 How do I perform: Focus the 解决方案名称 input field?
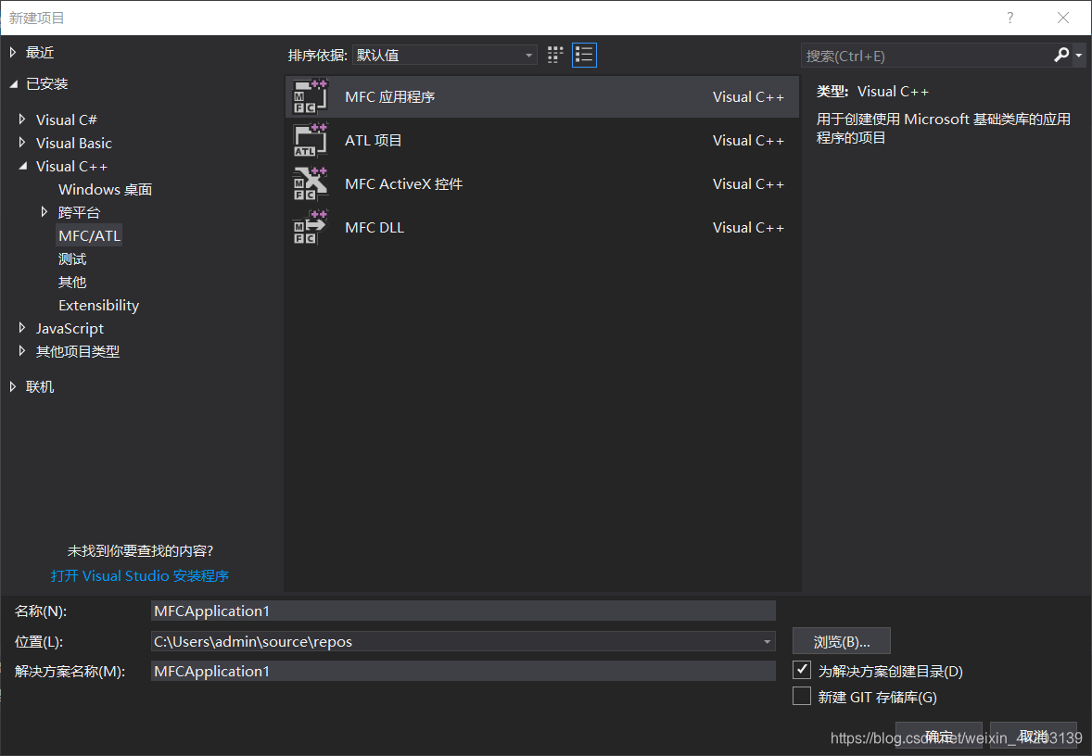click(463, 671)
